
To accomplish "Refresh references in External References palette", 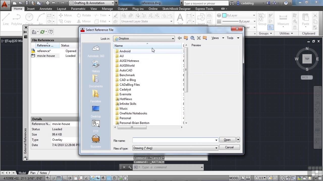I will click(42, 32).
